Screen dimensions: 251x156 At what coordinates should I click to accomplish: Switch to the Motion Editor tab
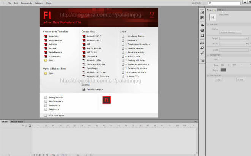pos(17,122)
